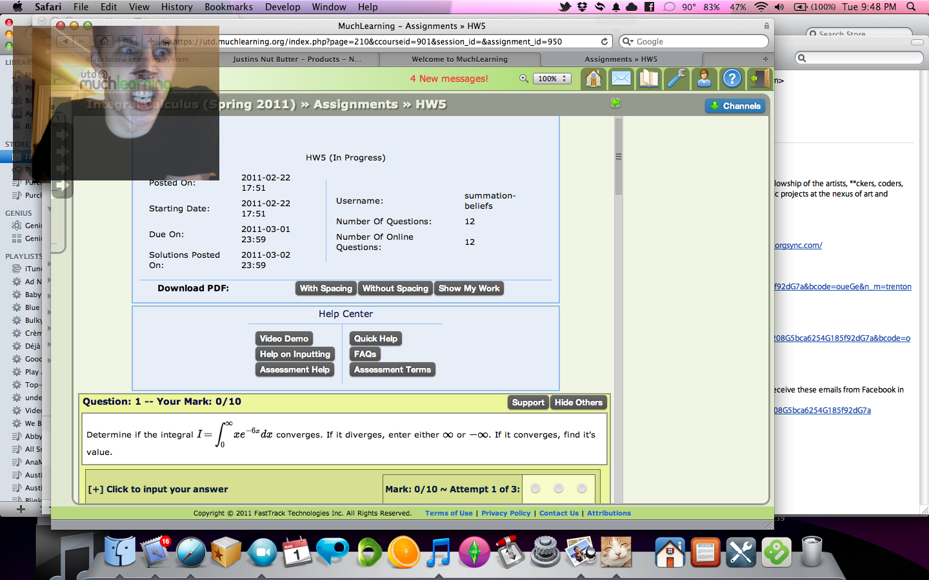Image resolution: width=929 pixels, height=580 pixels.
Task: Open the mail envelope icon
Action: click(x=621, y=79)
